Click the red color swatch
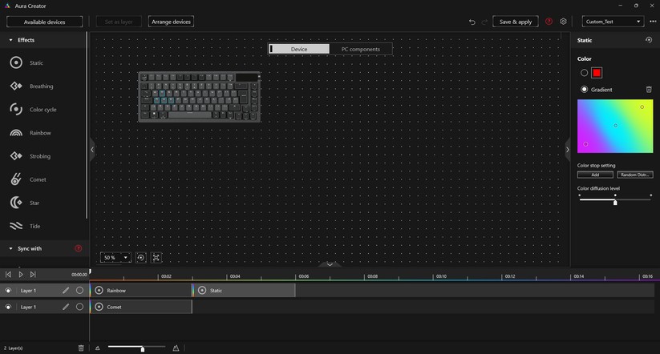Viewport: 660px width, 354px height. click(597, 73)
